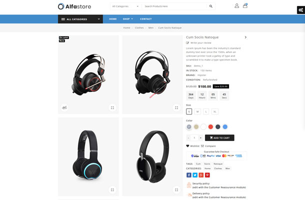Expand the ALL CATEGORIES menu
305x200 pixels.
80,19
